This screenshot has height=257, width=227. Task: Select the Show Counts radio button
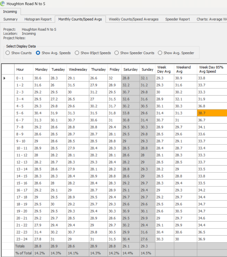point(8,53)
